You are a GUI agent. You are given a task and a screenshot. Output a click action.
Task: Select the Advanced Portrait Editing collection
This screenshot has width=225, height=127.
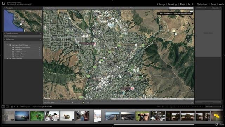pos(22,47)
